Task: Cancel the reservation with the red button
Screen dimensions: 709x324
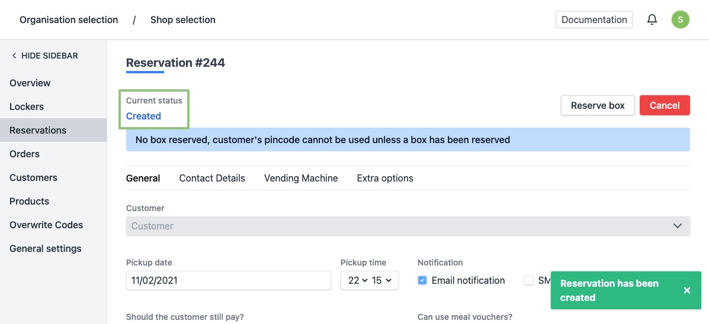Action: click(665, 105)
